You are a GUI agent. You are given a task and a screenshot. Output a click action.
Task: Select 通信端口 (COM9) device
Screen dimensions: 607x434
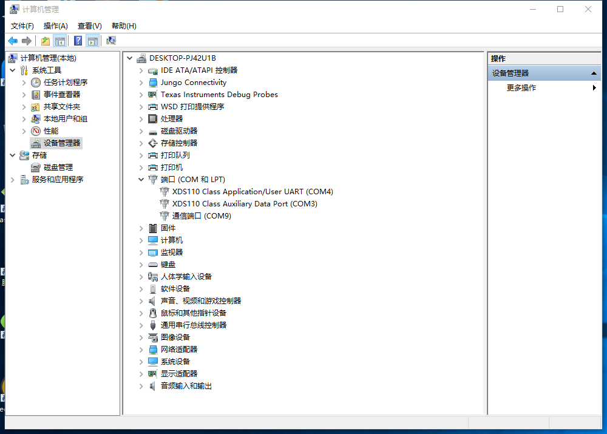click(x=202, y=216)
